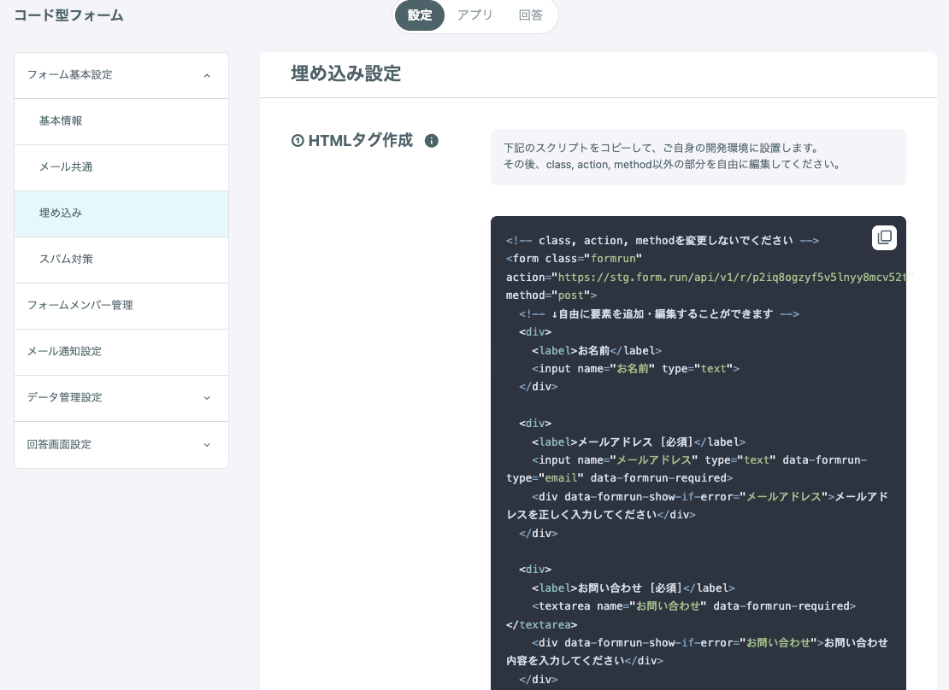Viewport: 949px width, 690px height.
Task: Click the textarea name="お問い合わせ" code line
Action: [x=693, y=606]
